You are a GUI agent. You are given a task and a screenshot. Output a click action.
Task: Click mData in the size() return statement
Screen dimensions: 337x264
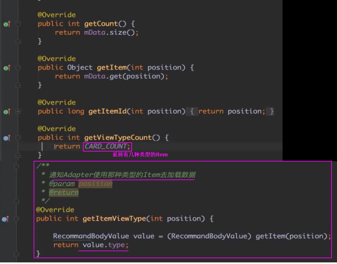(95, 32)
